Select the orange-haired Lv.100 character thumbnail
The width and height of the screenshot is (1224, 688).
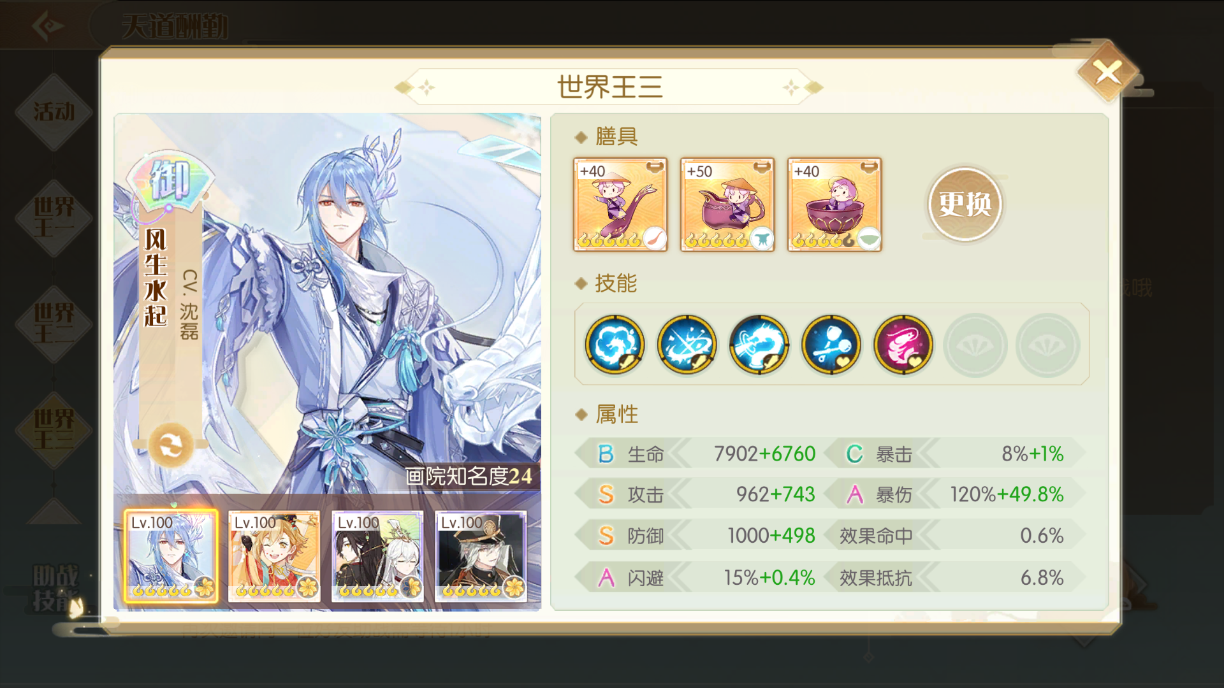click(274, 556)
